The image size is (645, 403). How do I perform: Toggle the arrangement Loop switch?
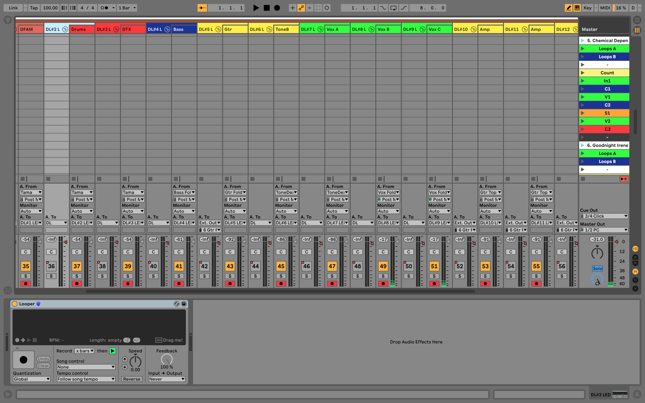tap(393, 8)
